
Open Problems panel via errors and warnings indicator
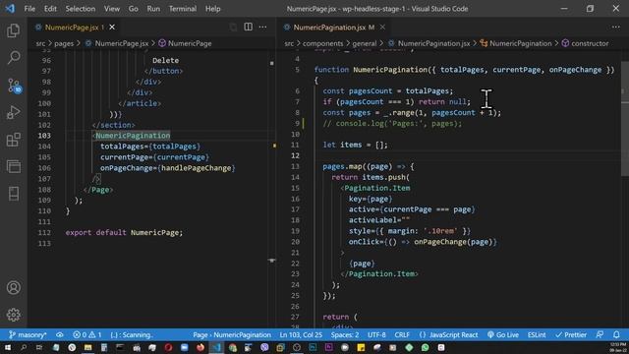(x=87, y=334)
